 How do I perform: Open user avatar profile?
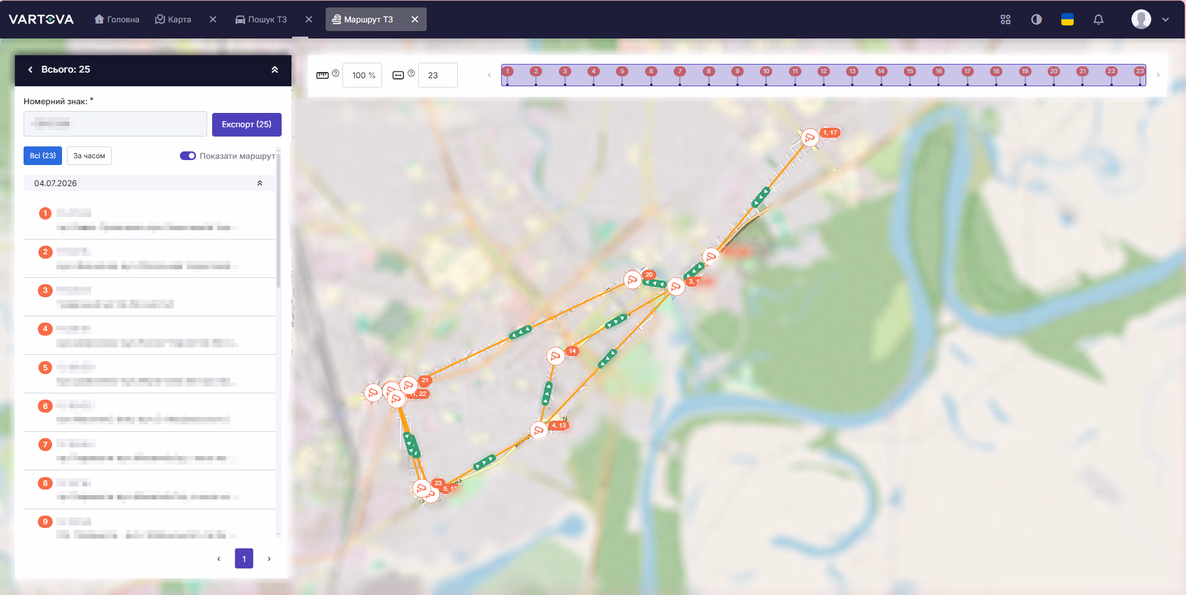[x=1141, y=19]
